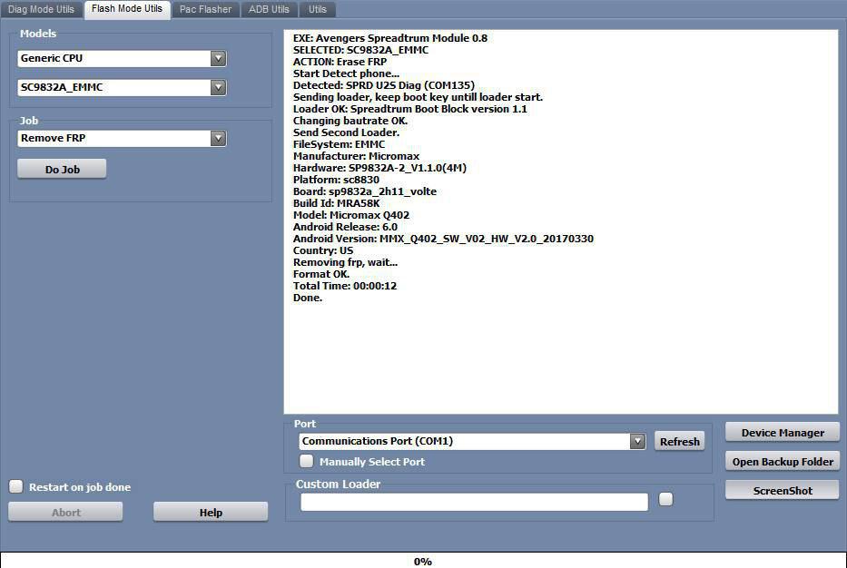Viewport: 847px width, 568px height.
Task: Click 'FileSystem: EMMC' log line
Action: [x=340, y=144]
